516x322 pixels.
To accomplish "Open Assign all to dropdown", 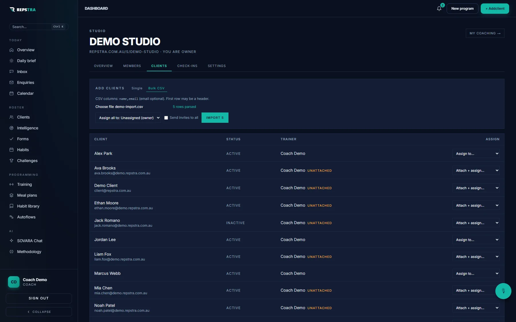I will pos(128,118).
